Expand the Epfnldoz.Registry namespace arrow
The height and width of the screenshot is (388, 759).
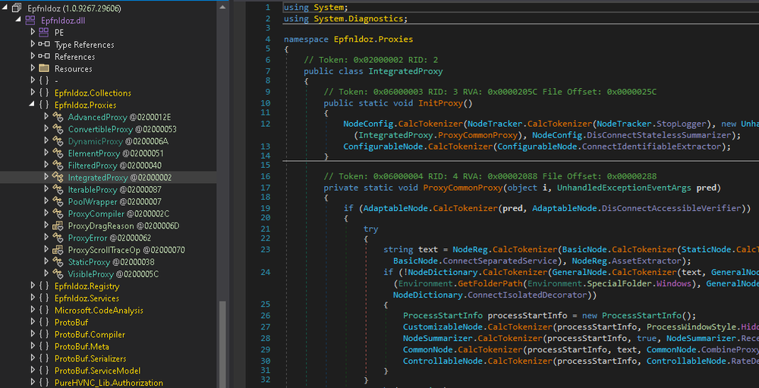coord(33,285)
